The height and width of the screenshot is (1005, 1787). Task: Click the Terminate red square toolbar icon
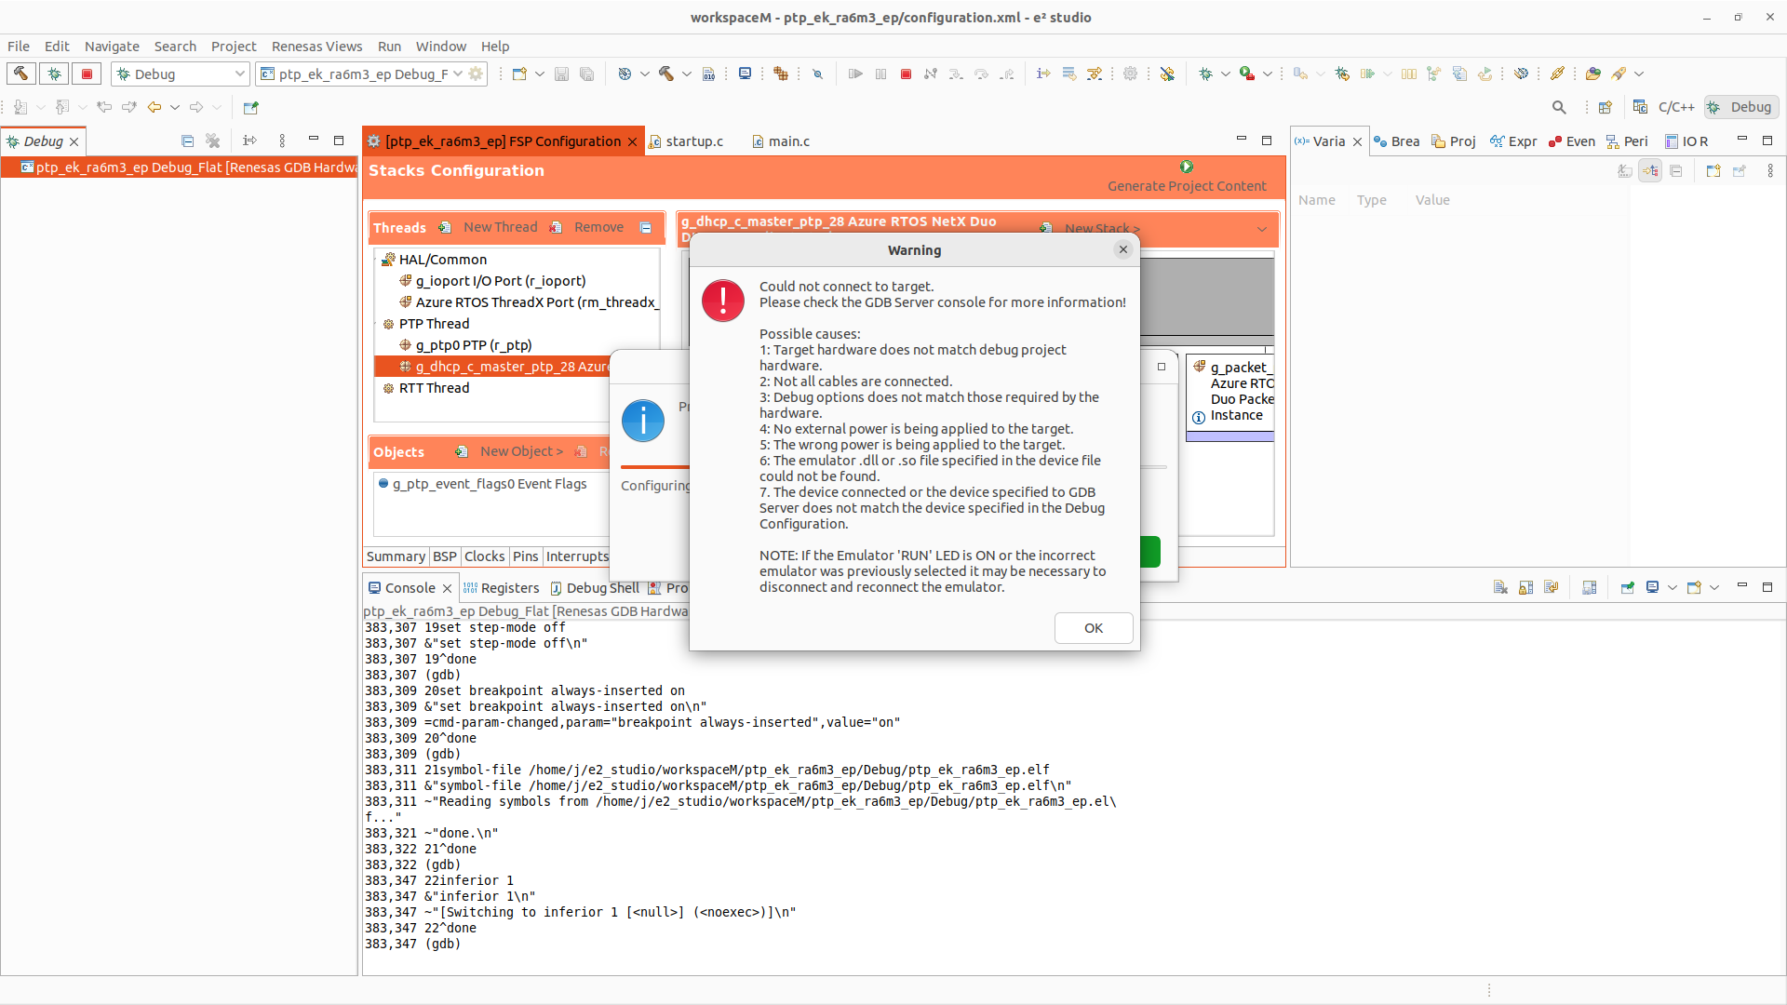tap(906, 74)
